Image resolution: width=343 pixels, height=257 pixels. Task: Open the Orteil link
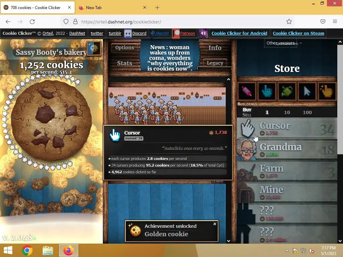pyautogui.click(x=48, y=33)
